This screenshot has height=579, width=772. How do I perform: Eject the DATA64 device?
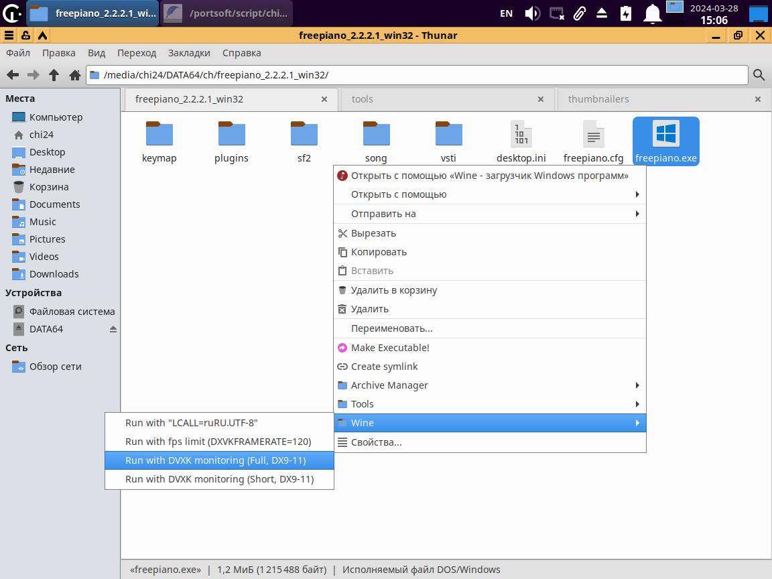click(x=113, y=329)
